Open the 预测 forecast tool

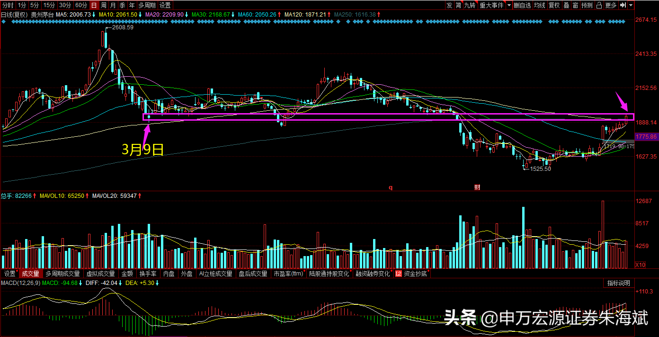[587, 5]
